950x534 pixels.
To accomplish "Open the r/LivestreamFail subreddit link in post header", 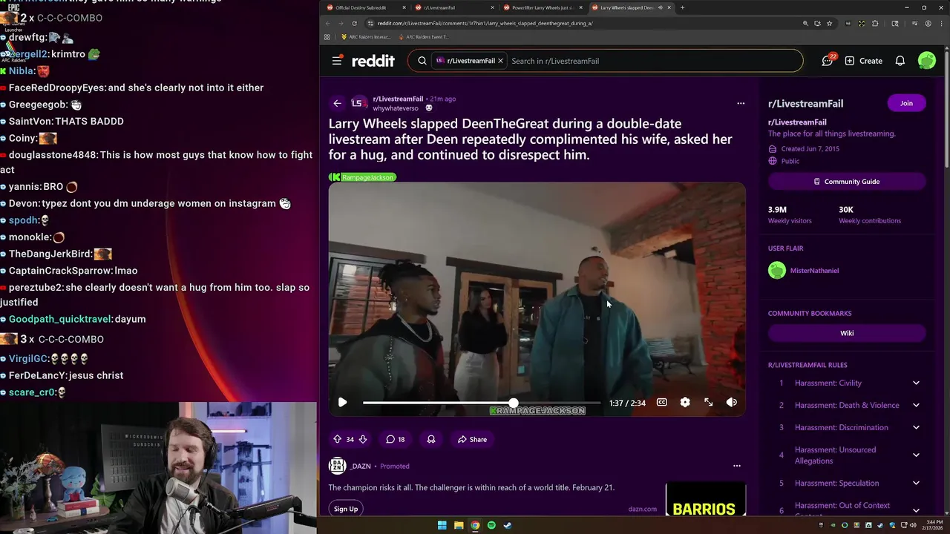I will coord(398,99).
